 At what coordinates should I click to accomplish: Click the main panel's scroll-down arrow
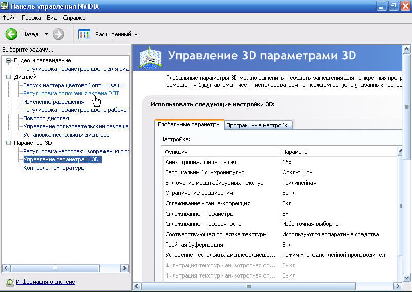(x=406, y=277)
